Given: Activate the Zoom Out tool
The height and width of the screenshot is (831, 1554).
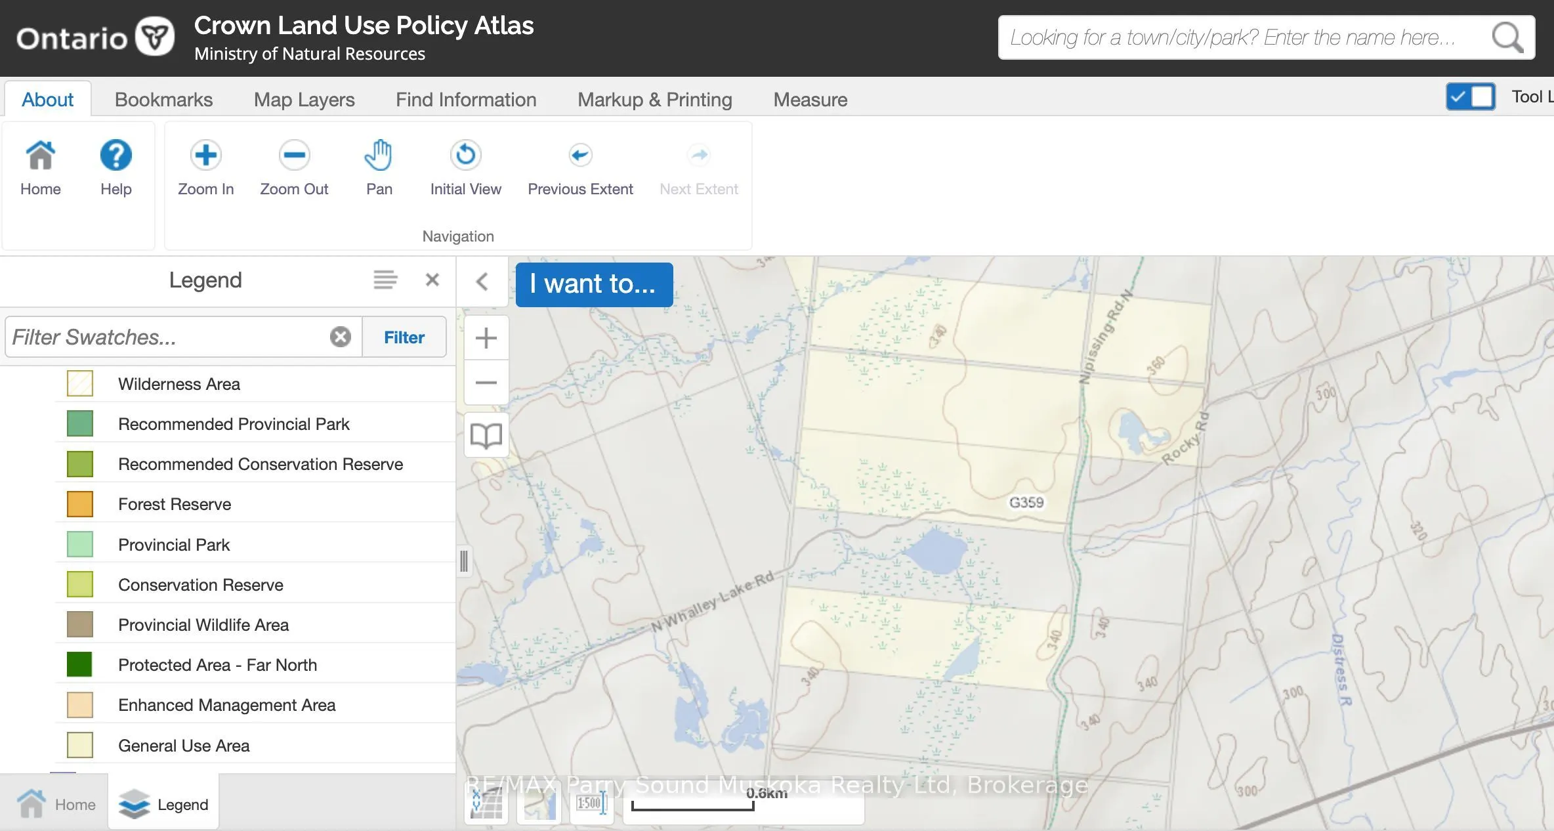Looking at the screenshot, I should [294, 156].
